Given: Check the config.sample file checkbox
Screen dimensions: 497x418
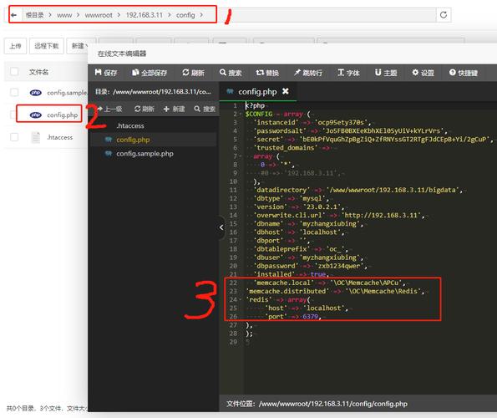Looking at the screenshot, I should 14,92.
